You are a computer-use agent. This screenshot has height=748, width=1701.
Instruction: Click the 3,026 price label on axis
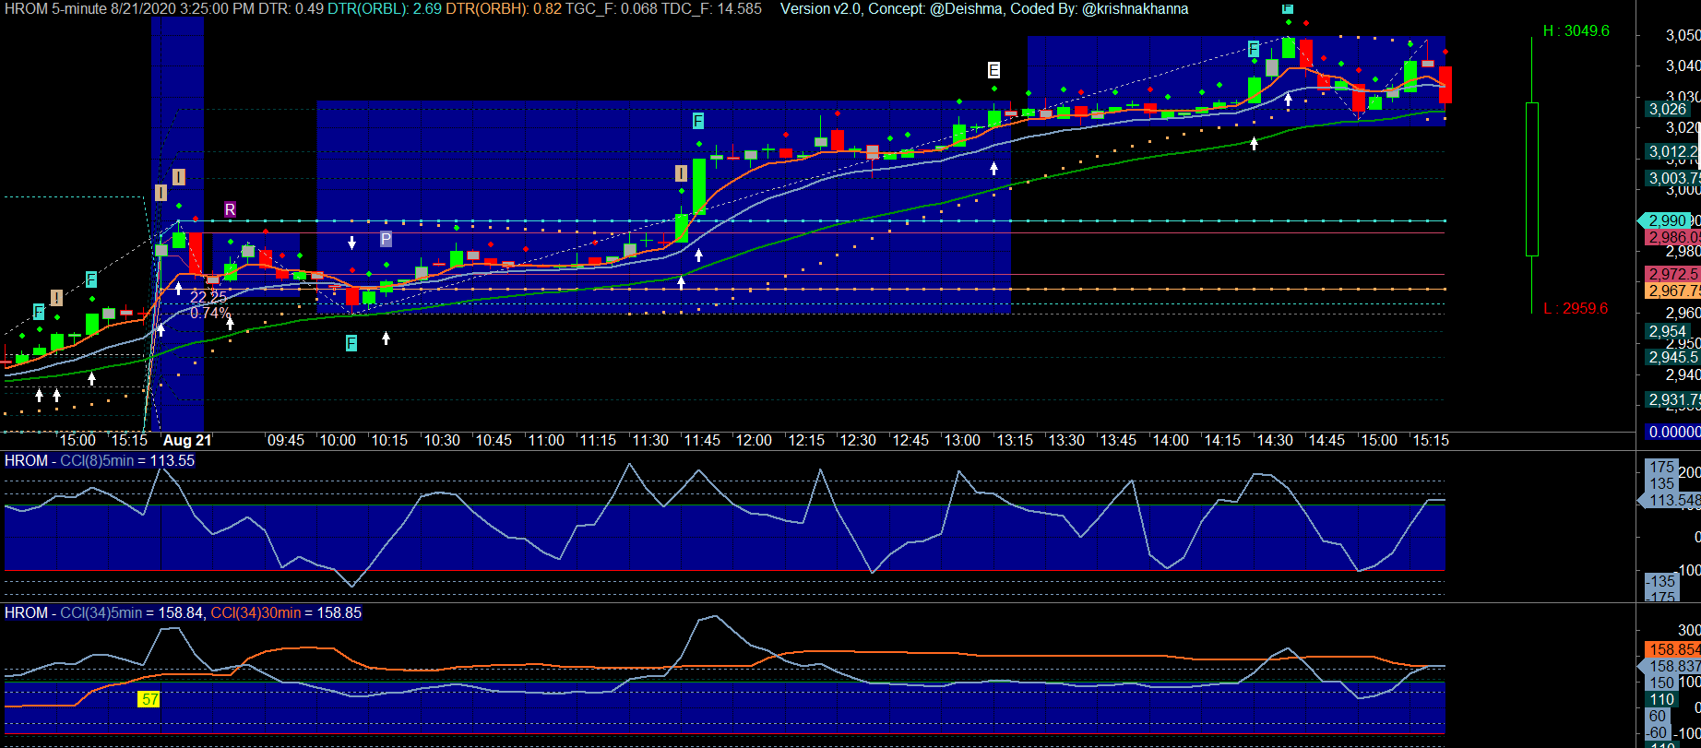pos(1668,109)
